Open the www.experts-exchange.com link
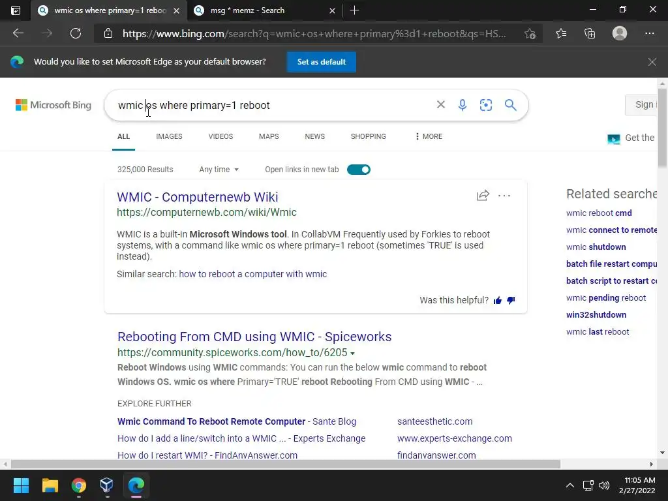The height and width of the screenshot is (501, 668). (455, 438)
